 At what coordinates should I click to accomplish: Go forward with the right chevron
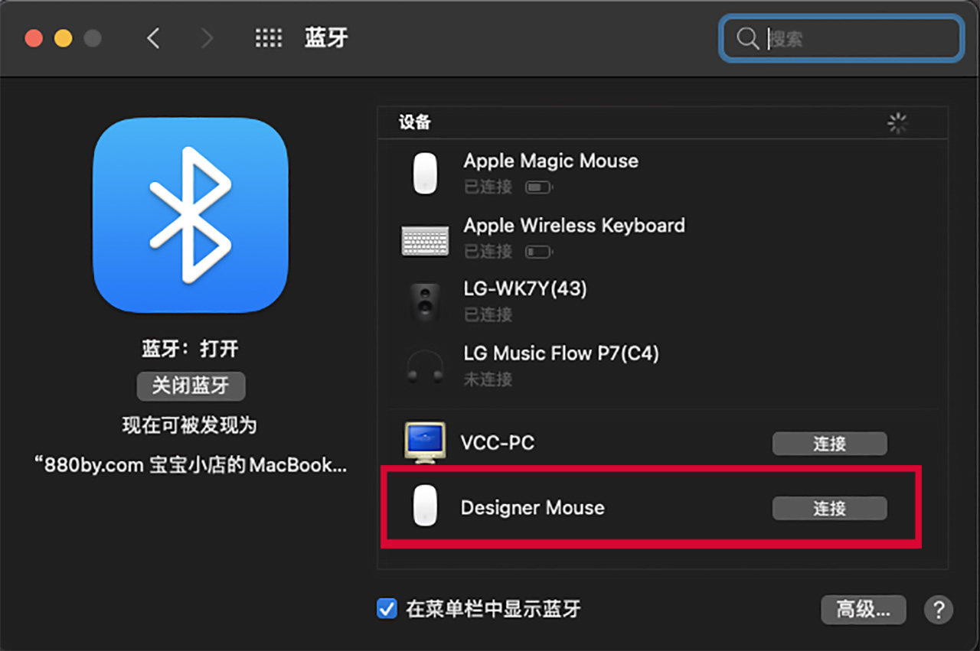pos(206,38)
